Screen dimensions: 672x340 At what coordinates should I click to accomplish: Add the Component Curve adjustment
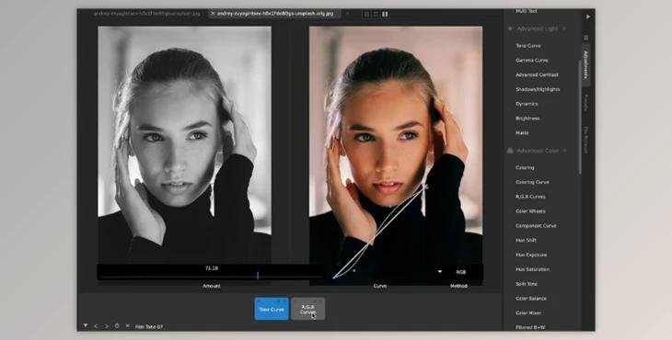(536, 226)
